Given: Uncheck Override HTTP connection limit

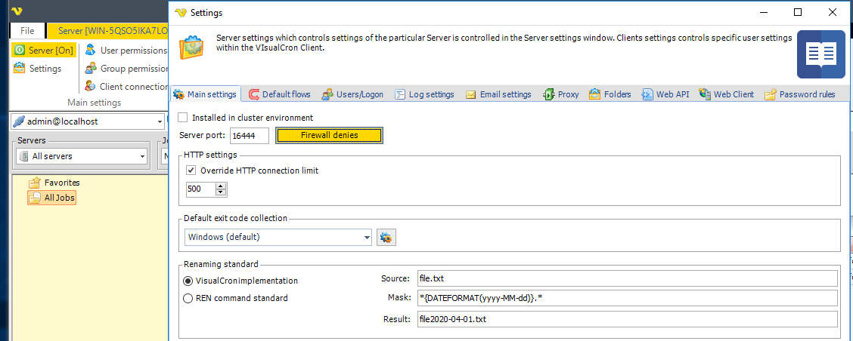Looking at the screenshot, I should 191,170.
